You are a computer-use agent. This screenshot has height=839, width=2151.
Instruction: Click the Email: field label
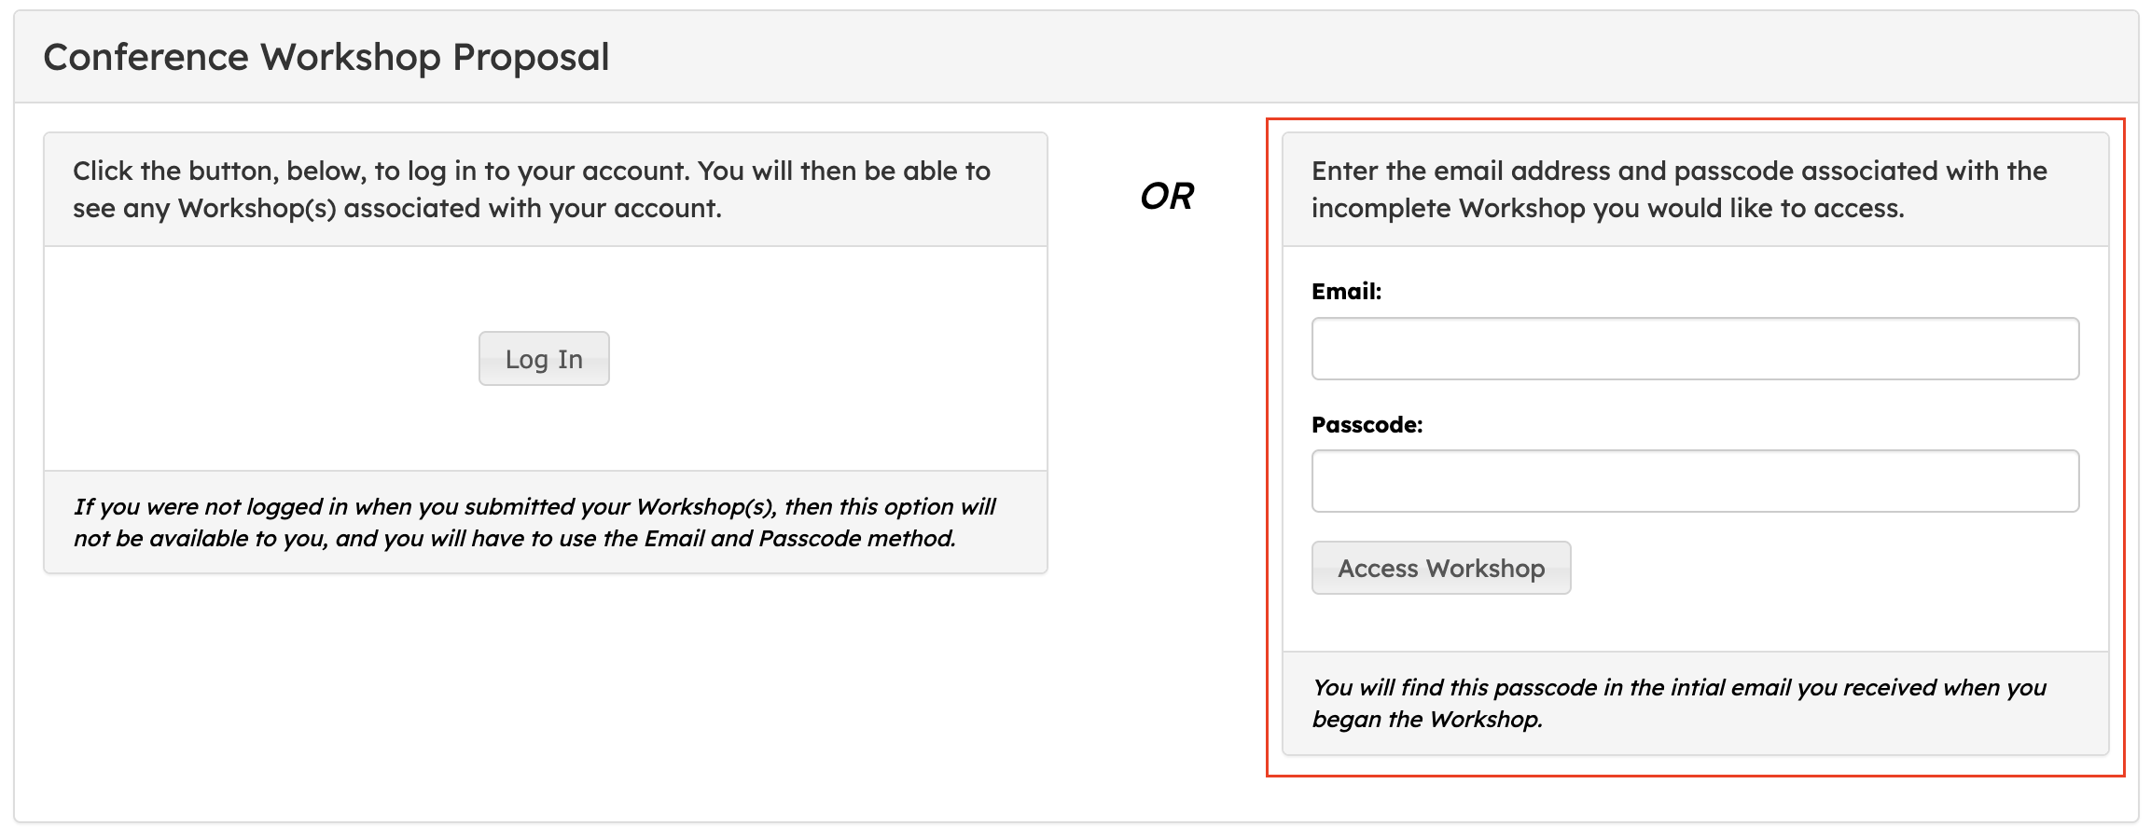[1346, 292]
